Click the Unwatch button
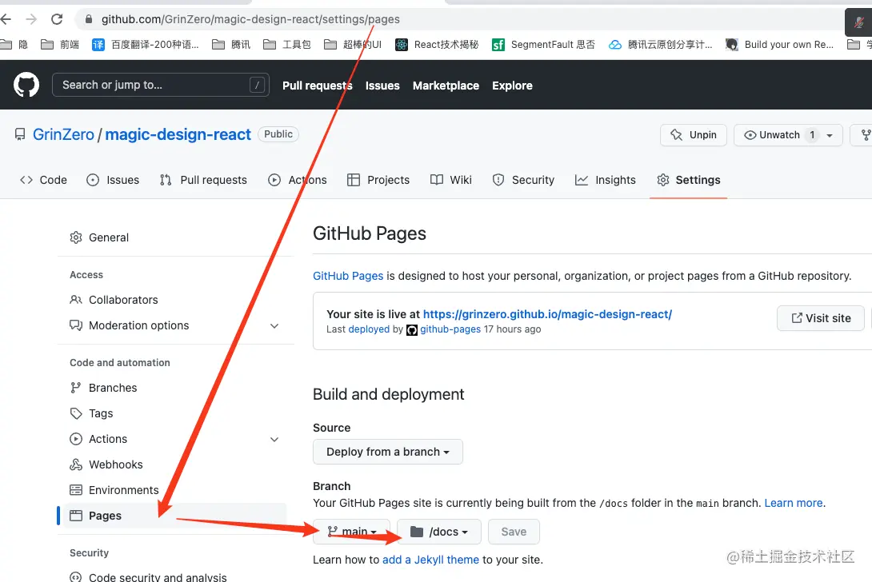The height and width of the screenshot is (582, 872). tap(788, 135)
